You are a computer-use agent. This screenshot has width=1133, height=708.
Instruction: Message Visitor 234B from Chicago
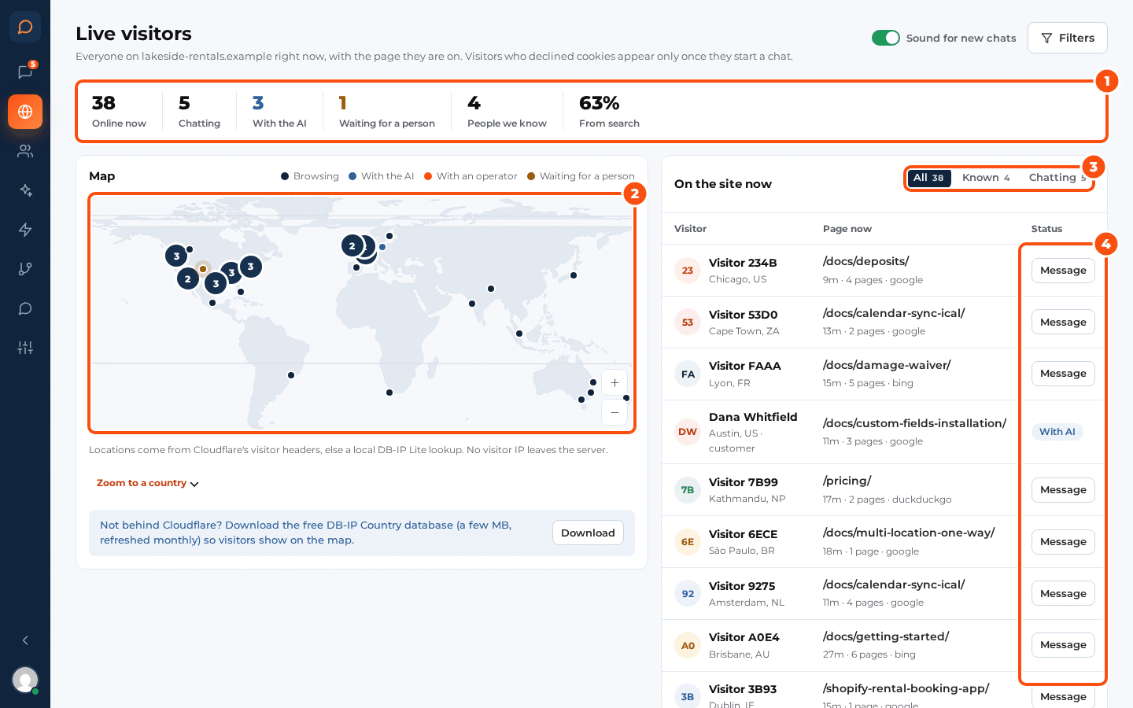[1063, 271]
